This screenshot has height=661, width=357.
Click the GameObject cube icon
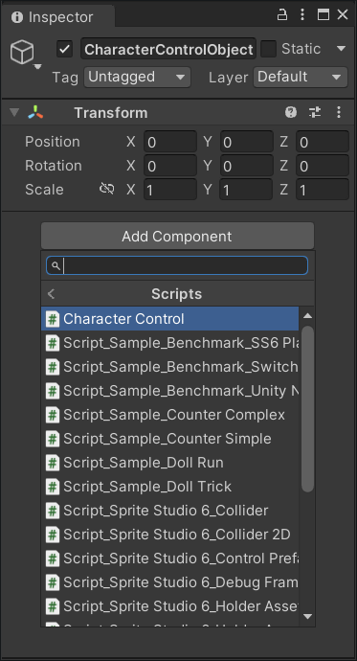[22, 53]
